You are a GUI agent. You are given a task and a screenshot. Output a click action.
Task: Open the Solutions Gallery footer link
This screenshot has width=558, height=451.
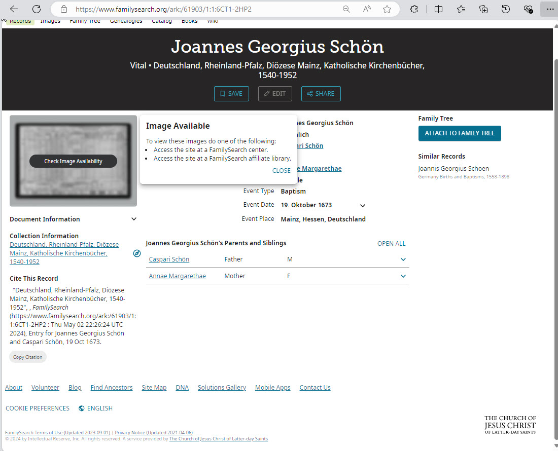pyautogui.click(x=222, y=387)
